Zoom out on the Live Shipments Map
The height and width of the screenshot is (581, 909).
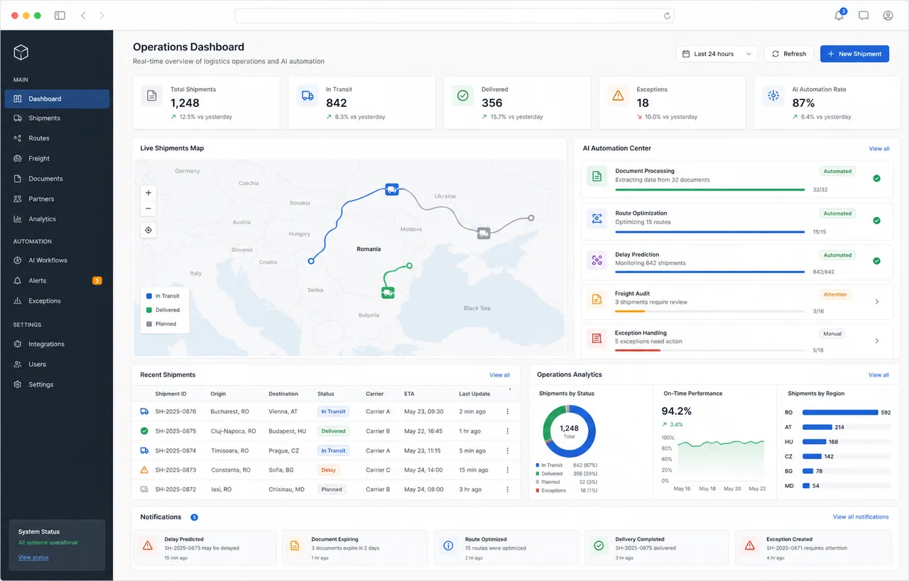148,209
